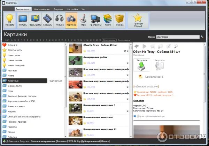Open Хиты дня with heart icon
209x146 pixels.
tap(13, 45)
